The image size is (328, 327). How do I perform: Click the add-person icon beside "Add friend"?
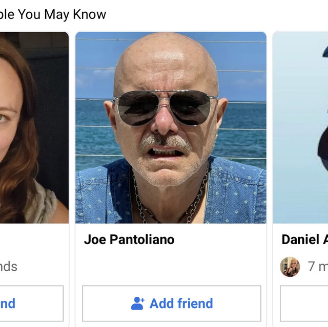click(x=138, y=303)
